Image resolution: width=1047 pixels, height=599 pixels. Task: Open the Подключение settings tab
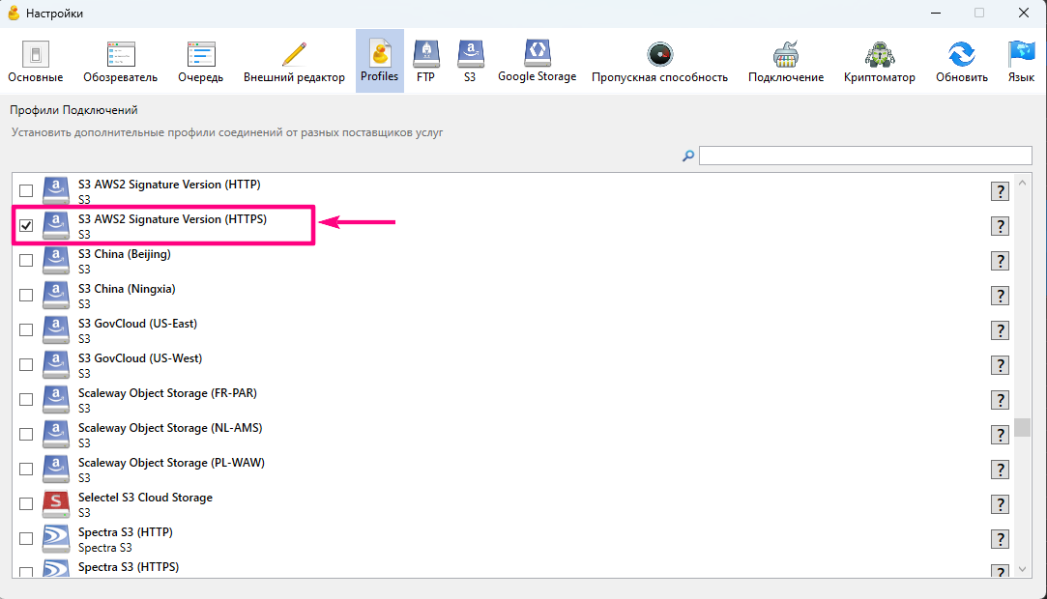(x=786, y=62)
